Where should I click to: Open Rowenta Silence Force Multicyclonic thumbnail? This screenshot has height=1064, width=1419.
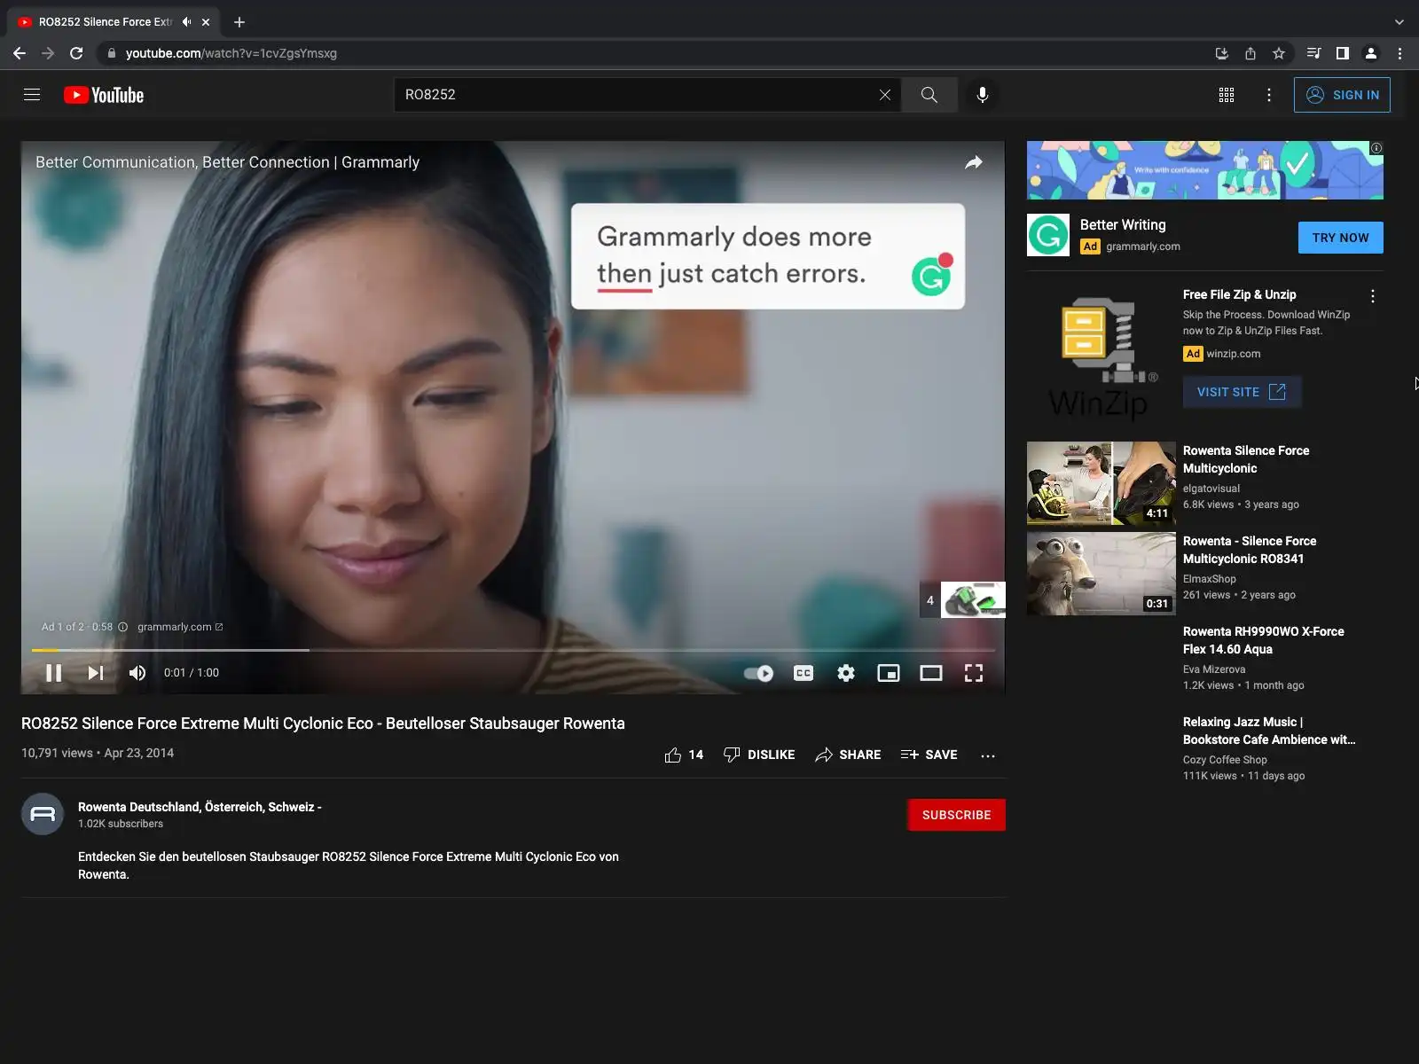point(1101,483)
